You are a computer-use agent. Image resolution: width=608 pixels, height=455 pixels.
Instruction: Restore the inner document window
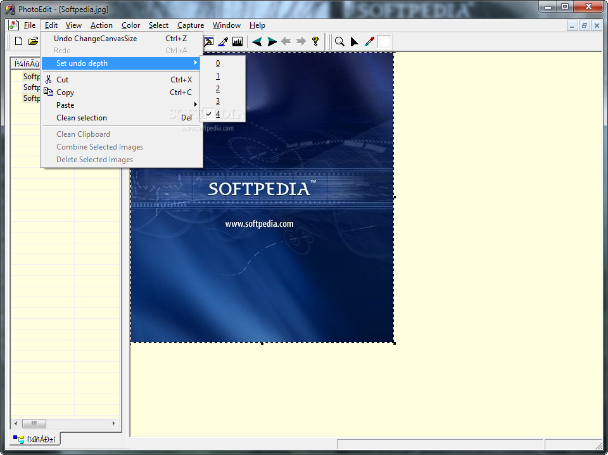click(x=584, y=25)
